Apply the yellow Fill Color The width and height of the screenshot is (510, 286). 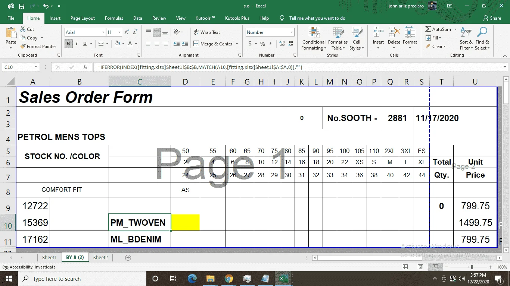[117, 44]
